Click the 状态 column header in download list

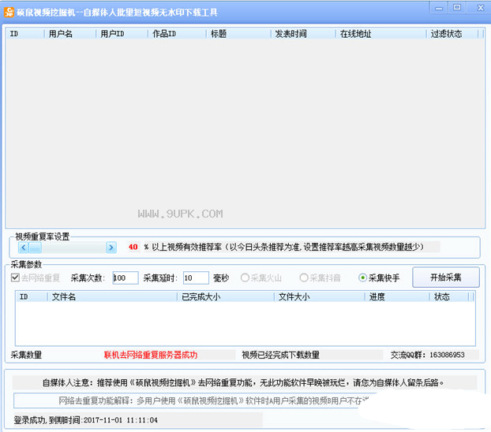click(449, 296)
